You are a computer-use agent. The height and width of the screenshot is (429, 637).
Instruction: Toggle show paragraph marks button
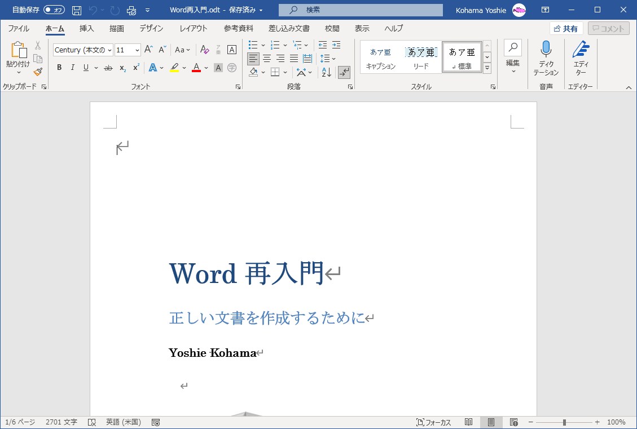pos(344,72)
